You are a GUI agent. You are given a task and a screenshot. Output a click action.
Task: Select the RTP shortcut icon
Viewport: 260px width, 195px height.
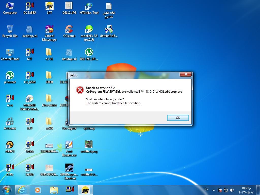point(30,124)
